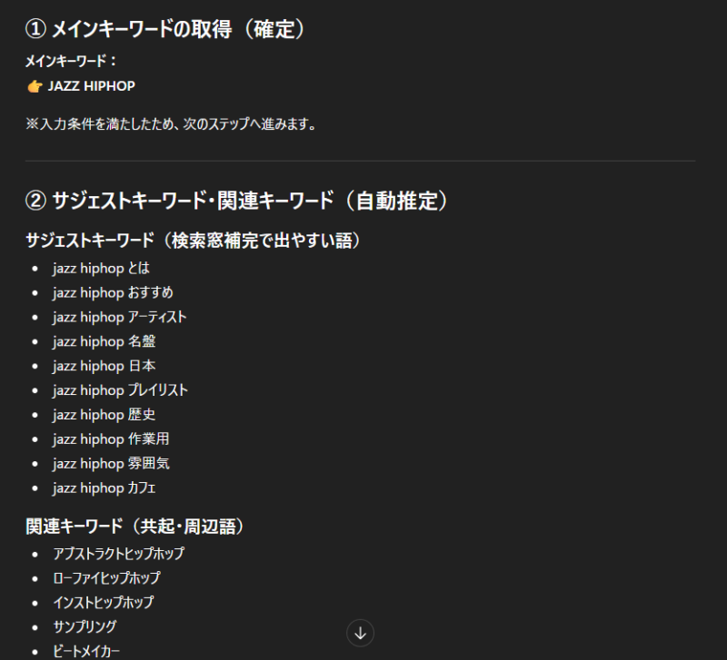This screenshot has width=727, height=660.
Task: Select 'jazz hiphop 日本' in the list
Action: click(x=104, y=366)
